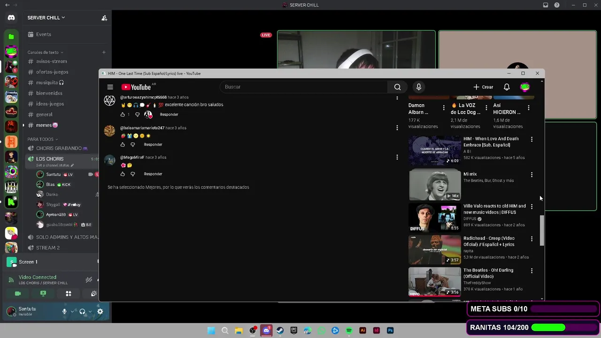601x338 pixels.
Task: Open 'The Beatles - Oh! Darling' thumbnail
Action: (x=435, y=282)
